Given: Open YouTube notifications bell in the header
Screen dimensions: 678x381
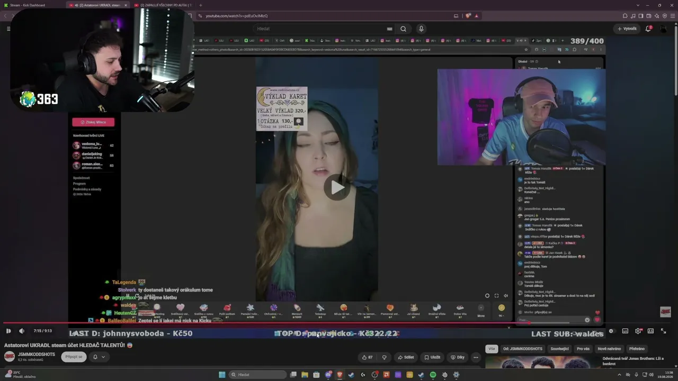Looking at the screenshot, I should (648, 29).
